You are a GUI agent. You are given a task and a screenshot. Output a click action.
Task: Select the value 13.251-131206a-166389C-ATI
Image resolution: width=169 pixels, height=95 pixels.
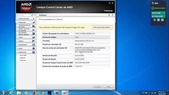click(x=85, y=34)
